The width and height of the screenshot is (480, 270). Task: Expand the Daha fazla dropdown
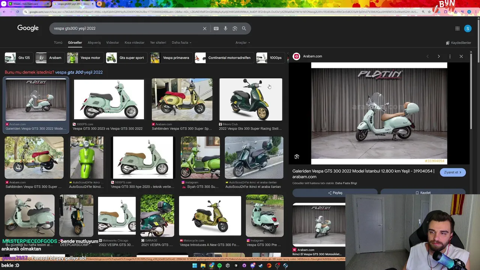[181, 42]
